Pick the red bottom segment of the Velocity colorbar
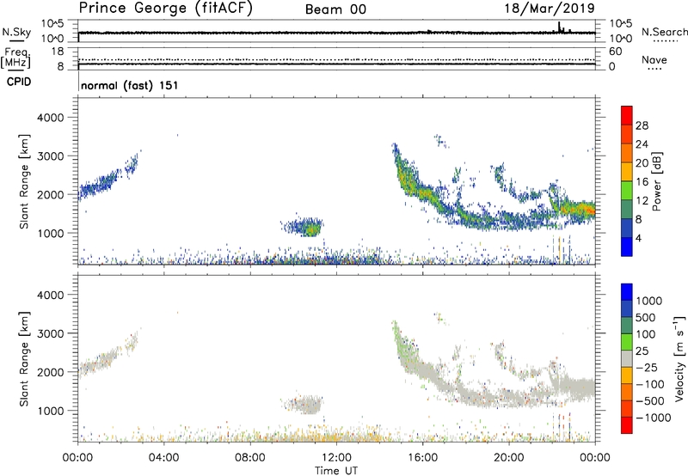 tap(627, 425)
